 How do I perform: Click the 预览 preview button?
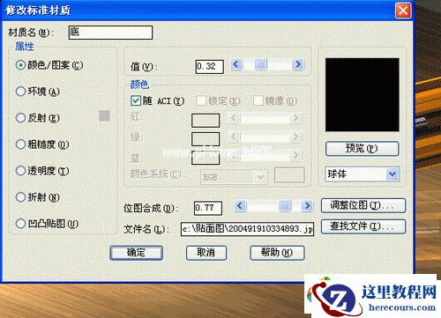tap(362, 149)
